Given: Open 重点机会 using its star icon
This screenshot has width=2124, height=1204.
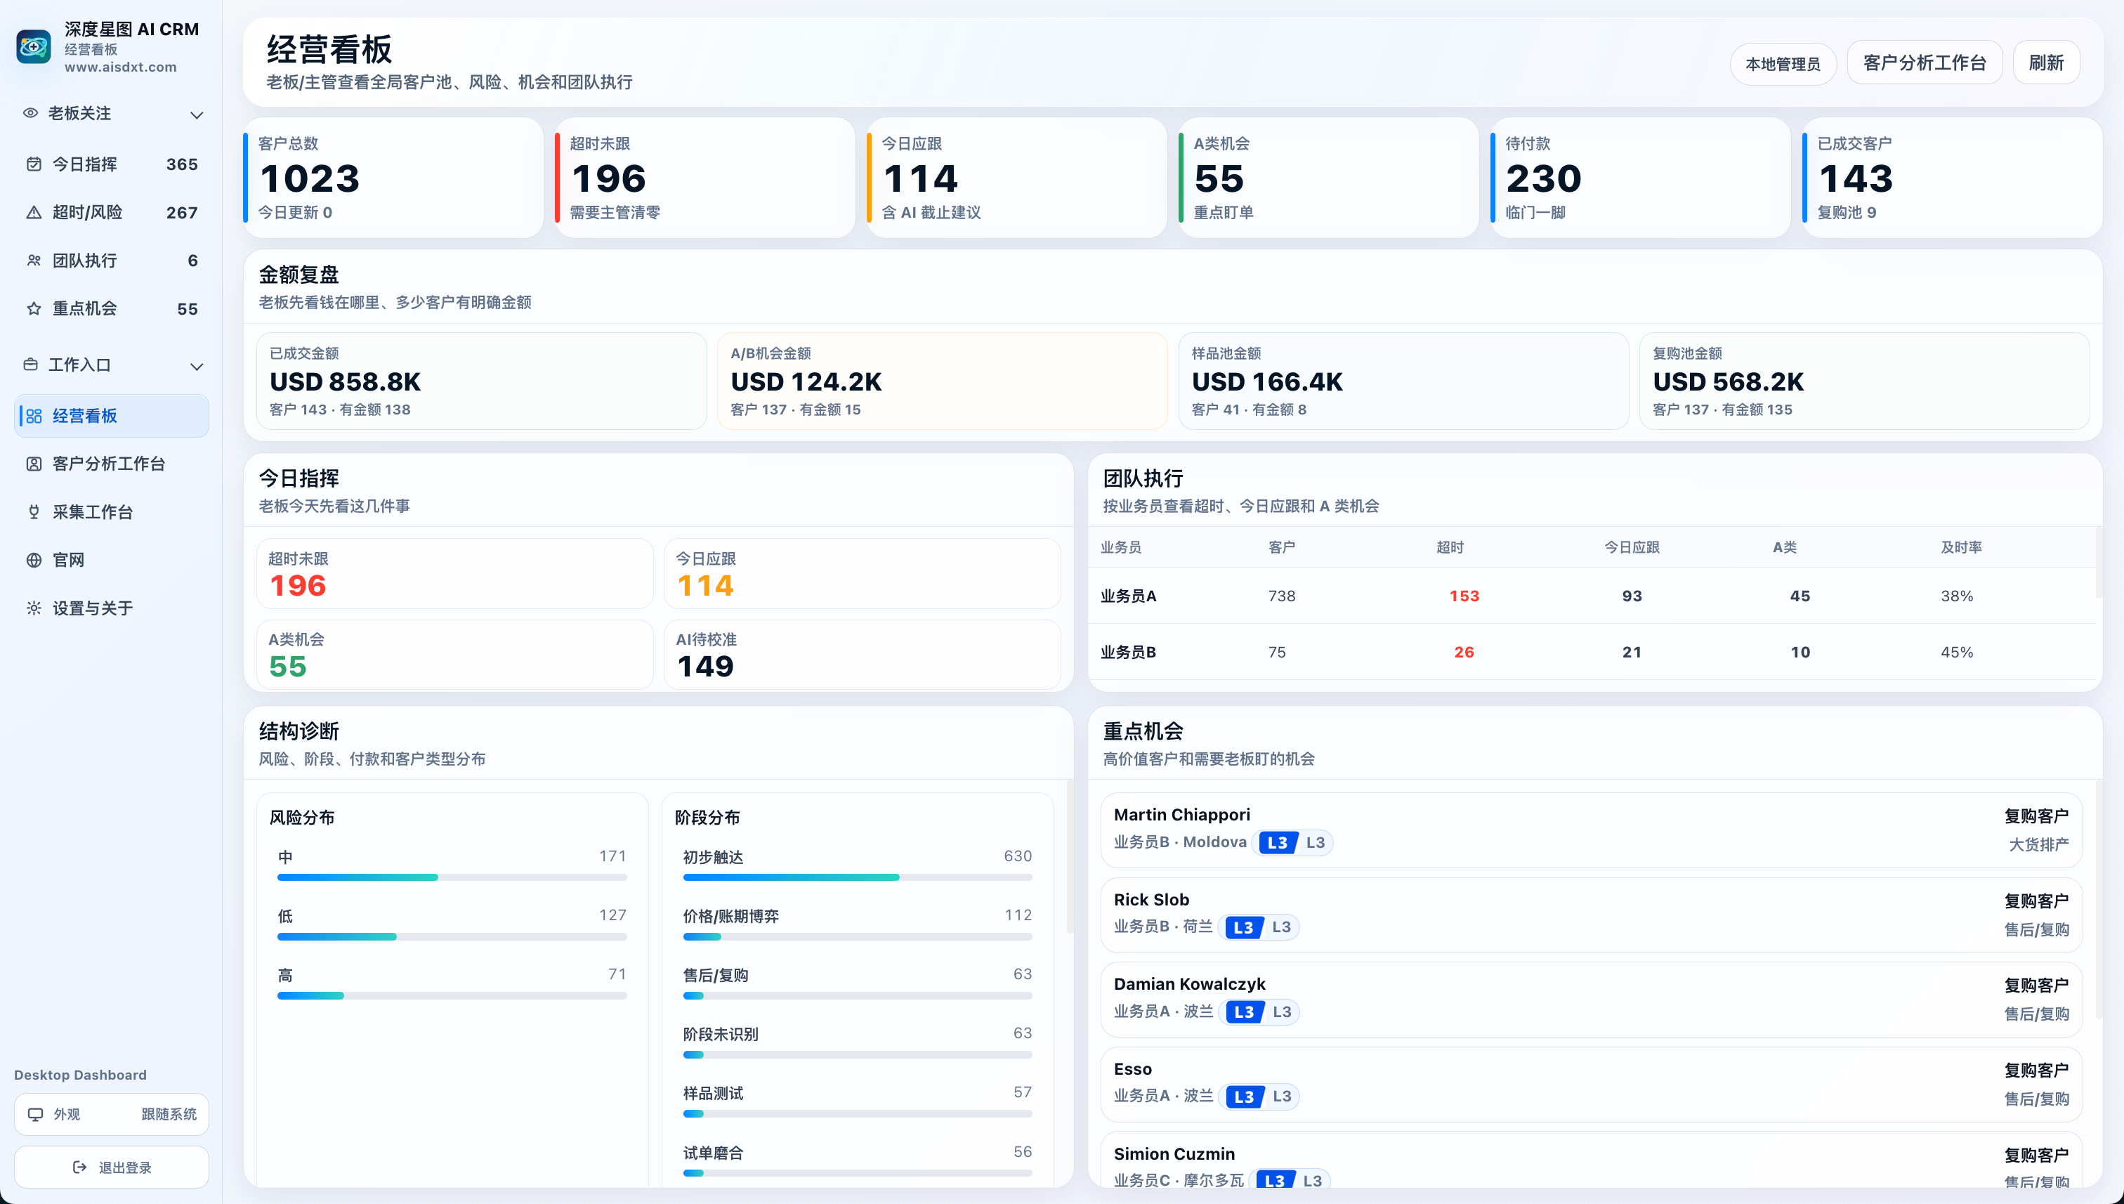Looking at the screenshot, I should [x=34, y=308].
